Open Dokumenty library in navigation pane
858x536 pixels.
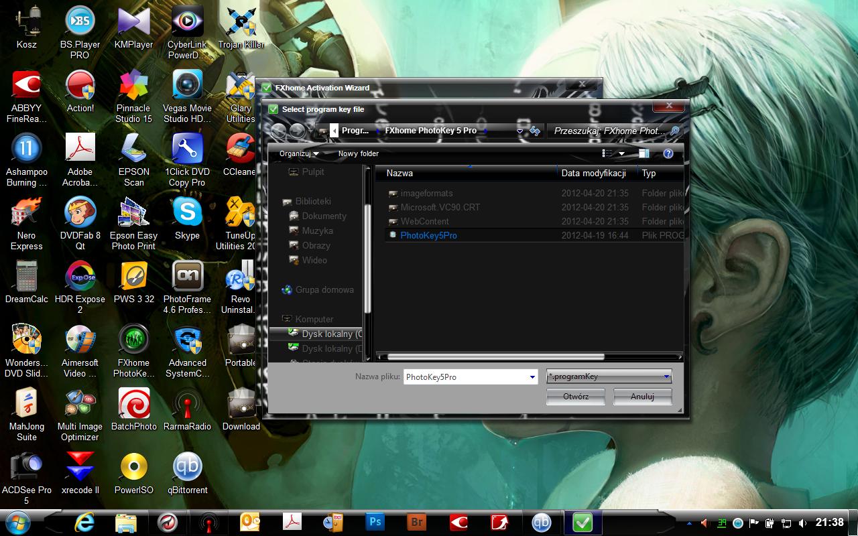click(x=324, y=216)
